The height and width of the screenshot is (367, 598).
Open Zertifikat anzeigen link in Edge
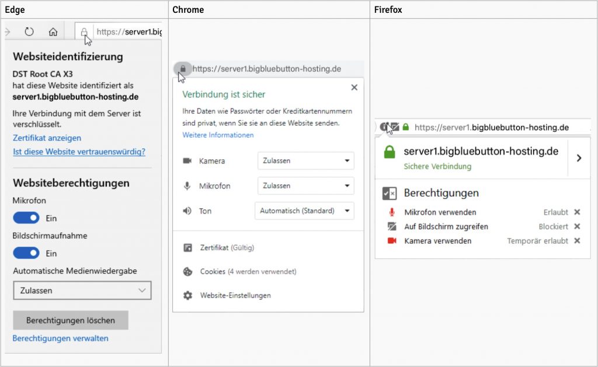point(47,138)
